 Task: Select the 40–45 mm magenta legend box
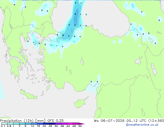pos(70,124)
